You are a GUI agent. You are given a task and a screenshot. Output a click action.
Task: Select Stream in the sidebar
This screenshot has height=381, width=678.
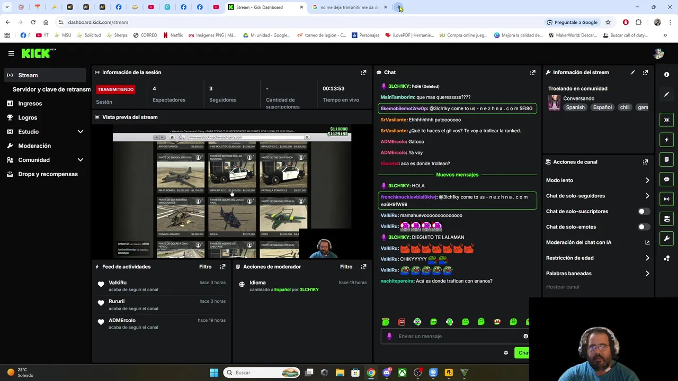[x=45, y=75]
